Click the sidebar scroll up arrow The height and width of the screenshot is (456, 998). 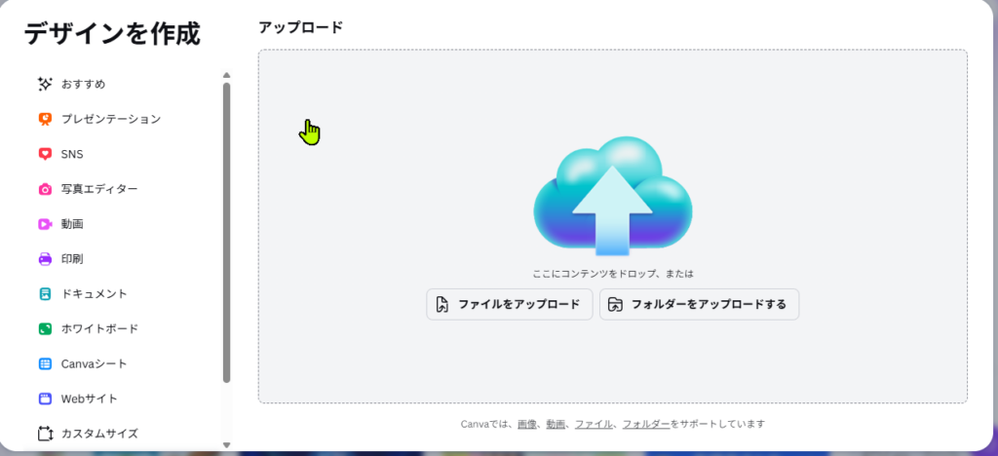[226, 76]
